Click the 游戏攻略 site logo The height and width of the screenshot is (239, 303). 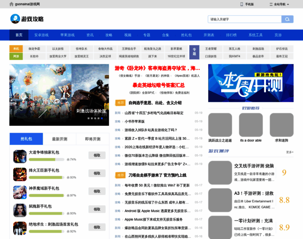coord(27,19)
